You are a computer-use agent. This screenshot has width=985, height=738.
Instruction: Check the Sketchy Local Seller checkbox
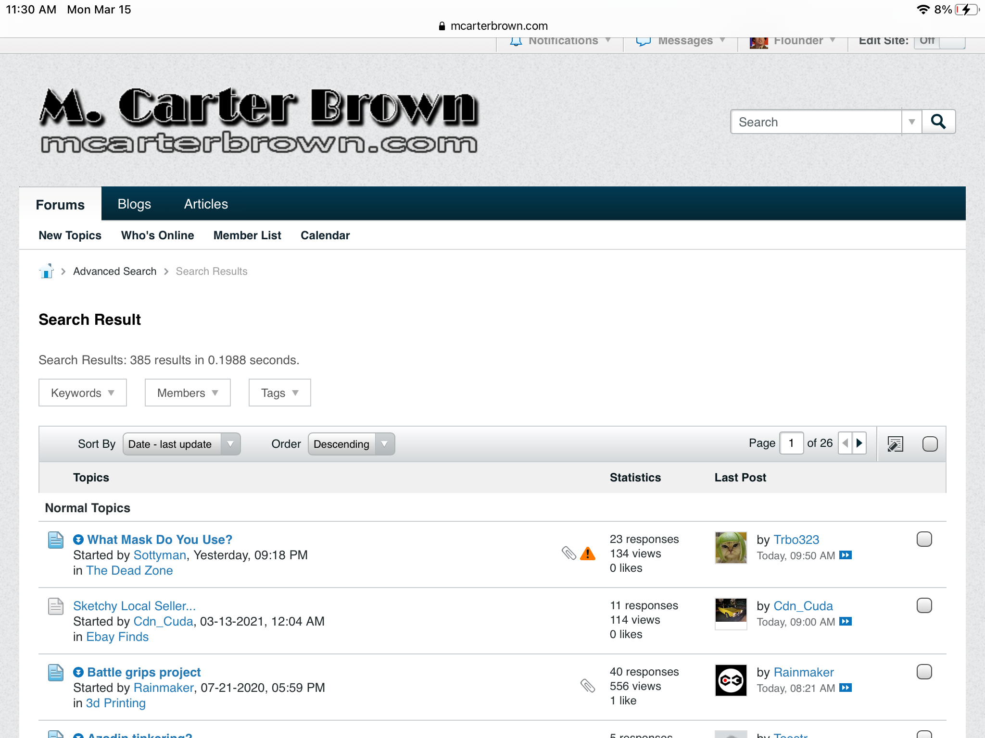(x=924, y=605)
